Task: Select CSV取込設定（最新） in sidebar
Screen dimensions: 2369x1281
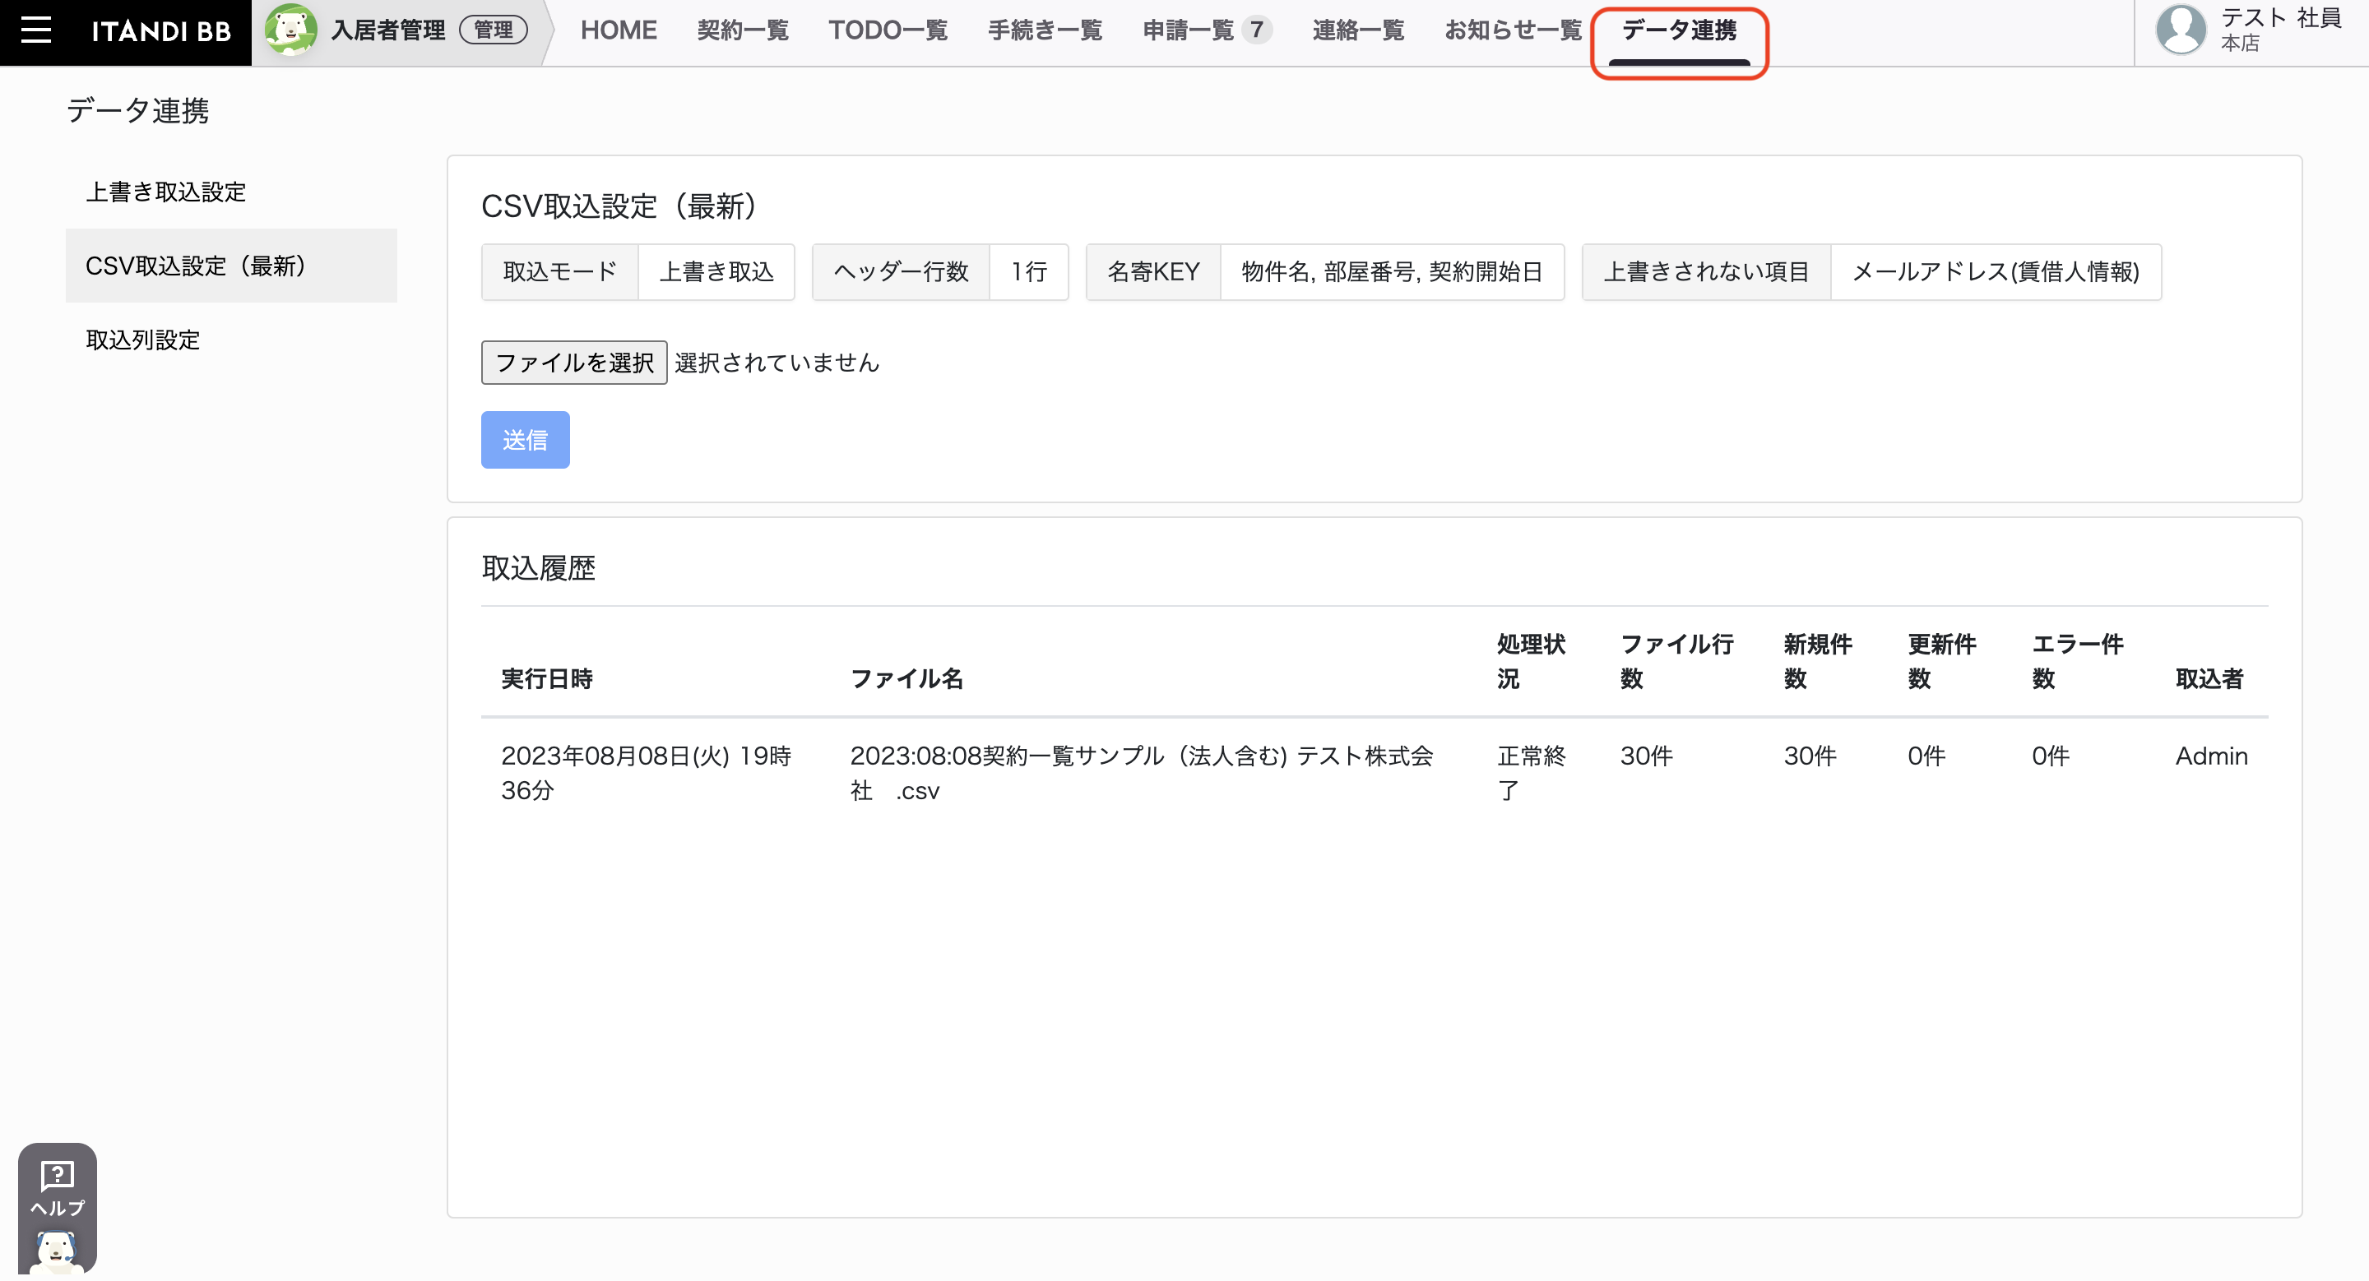Action: point(231,266)
